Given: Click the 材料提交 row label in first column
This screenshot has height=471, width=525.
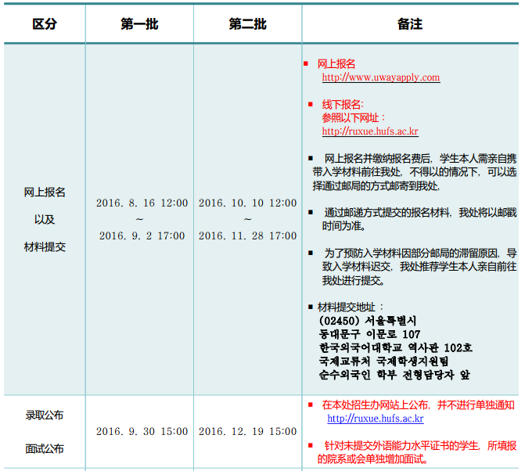Looking at the screenshot, I should (45, 246).
